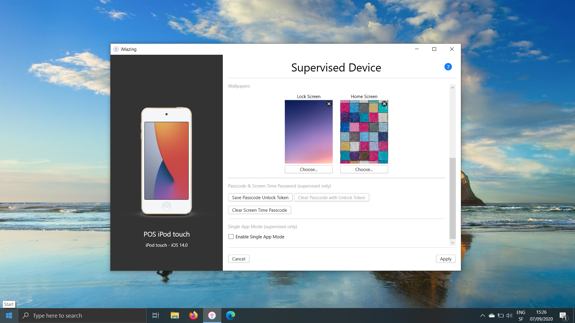Launch Firefox from the taskbar
Viewport: 575px width, 323px height.
tap(193, 316)
